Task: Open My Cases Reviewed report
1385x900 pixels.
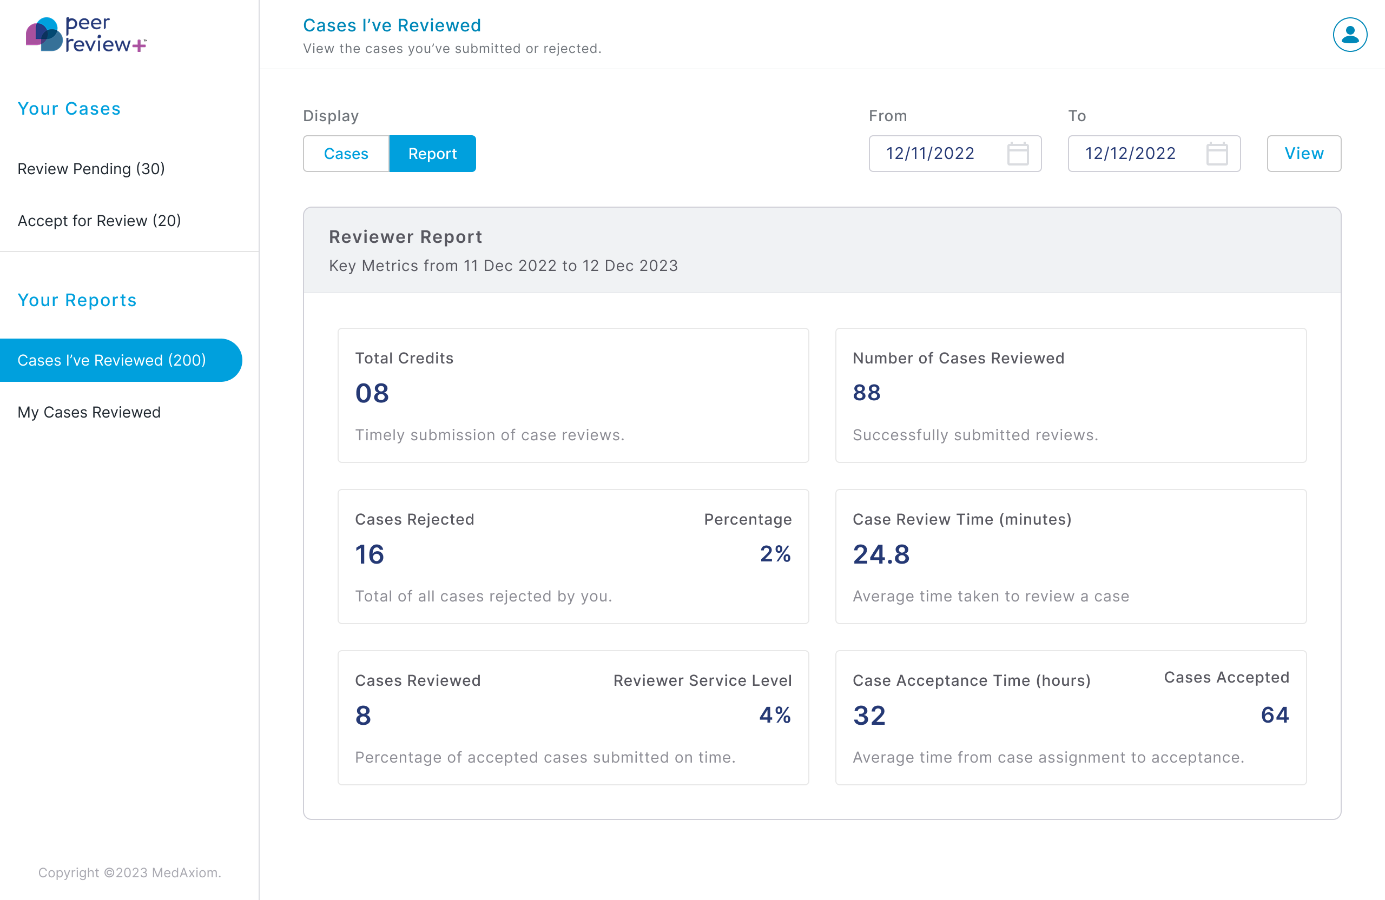Action: click(89, 412)
